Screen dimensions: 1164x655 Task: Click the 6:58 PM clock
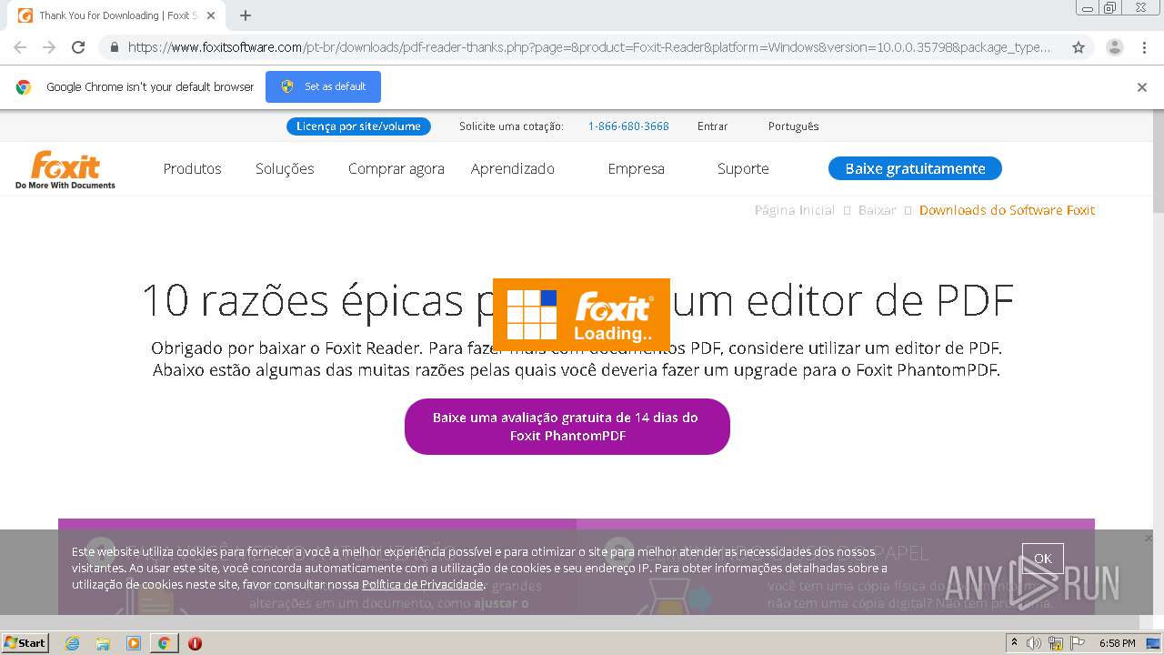coord(1117,643)
